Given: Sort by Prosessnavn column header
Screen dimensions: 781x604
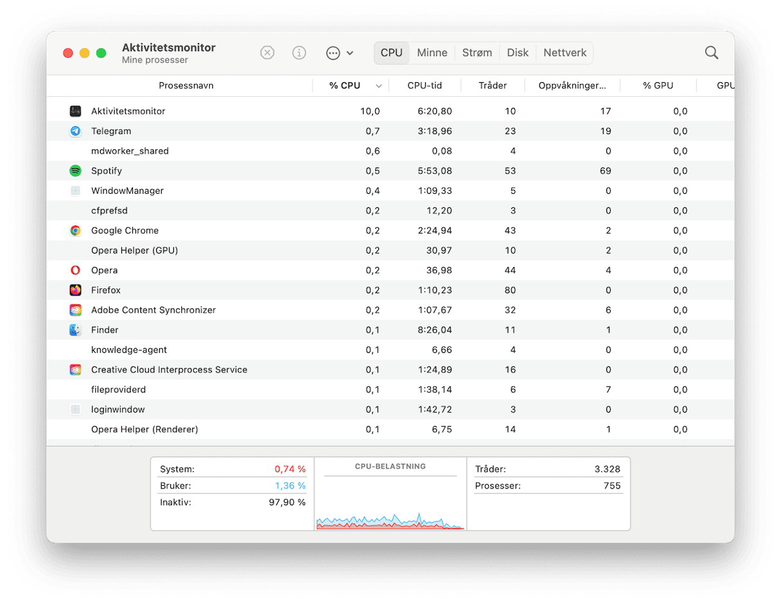Looking at the screenshot, I should (186, 85).
